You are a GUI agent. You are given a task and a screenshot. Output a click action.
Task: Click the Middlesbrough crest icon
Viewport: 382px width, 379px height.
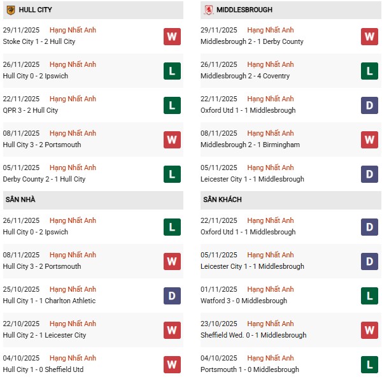coord(208,10)
